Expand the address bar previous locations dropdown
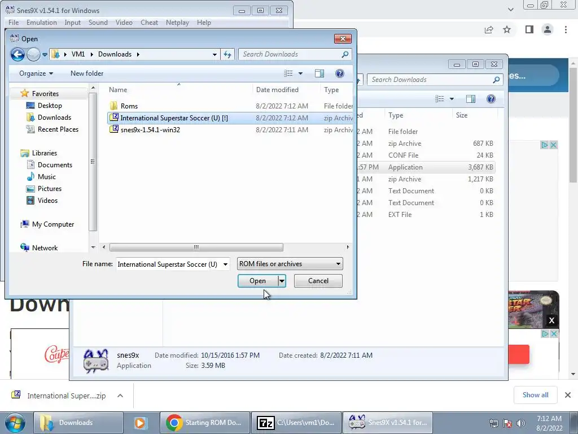 (214, 55)
